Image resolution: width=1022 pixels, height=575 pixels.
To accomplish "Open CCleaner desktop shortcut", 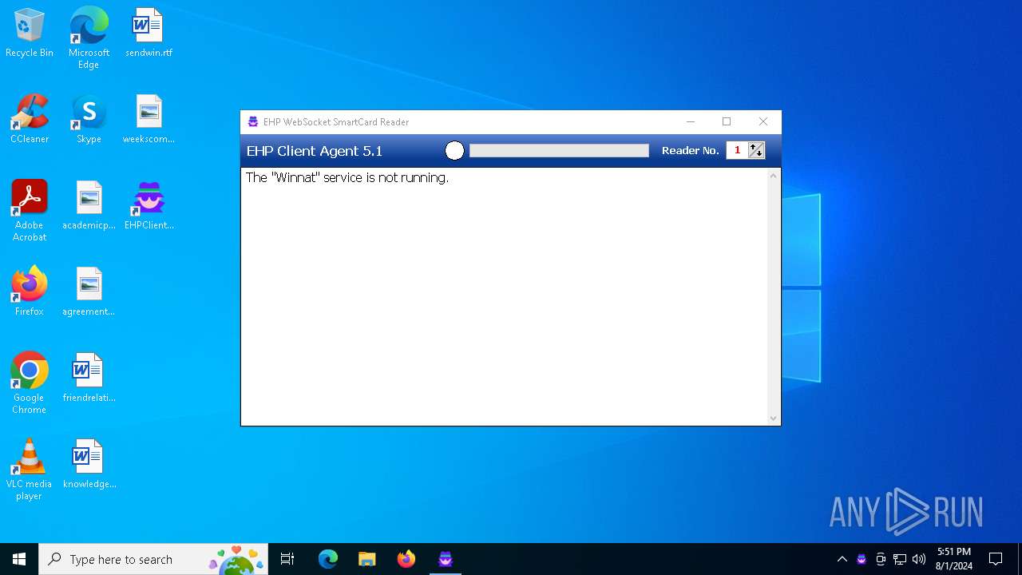I will [x=30, y=119].
